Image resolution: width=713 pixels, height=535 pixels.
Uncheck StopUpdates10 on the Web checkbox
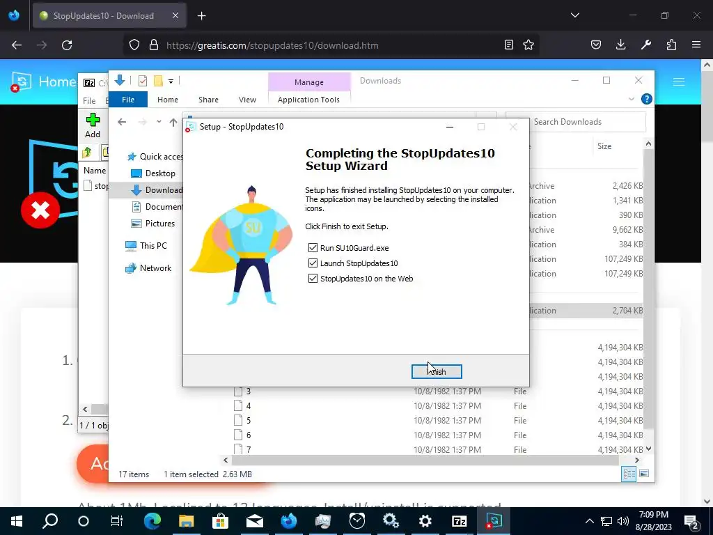coord(313,279)
